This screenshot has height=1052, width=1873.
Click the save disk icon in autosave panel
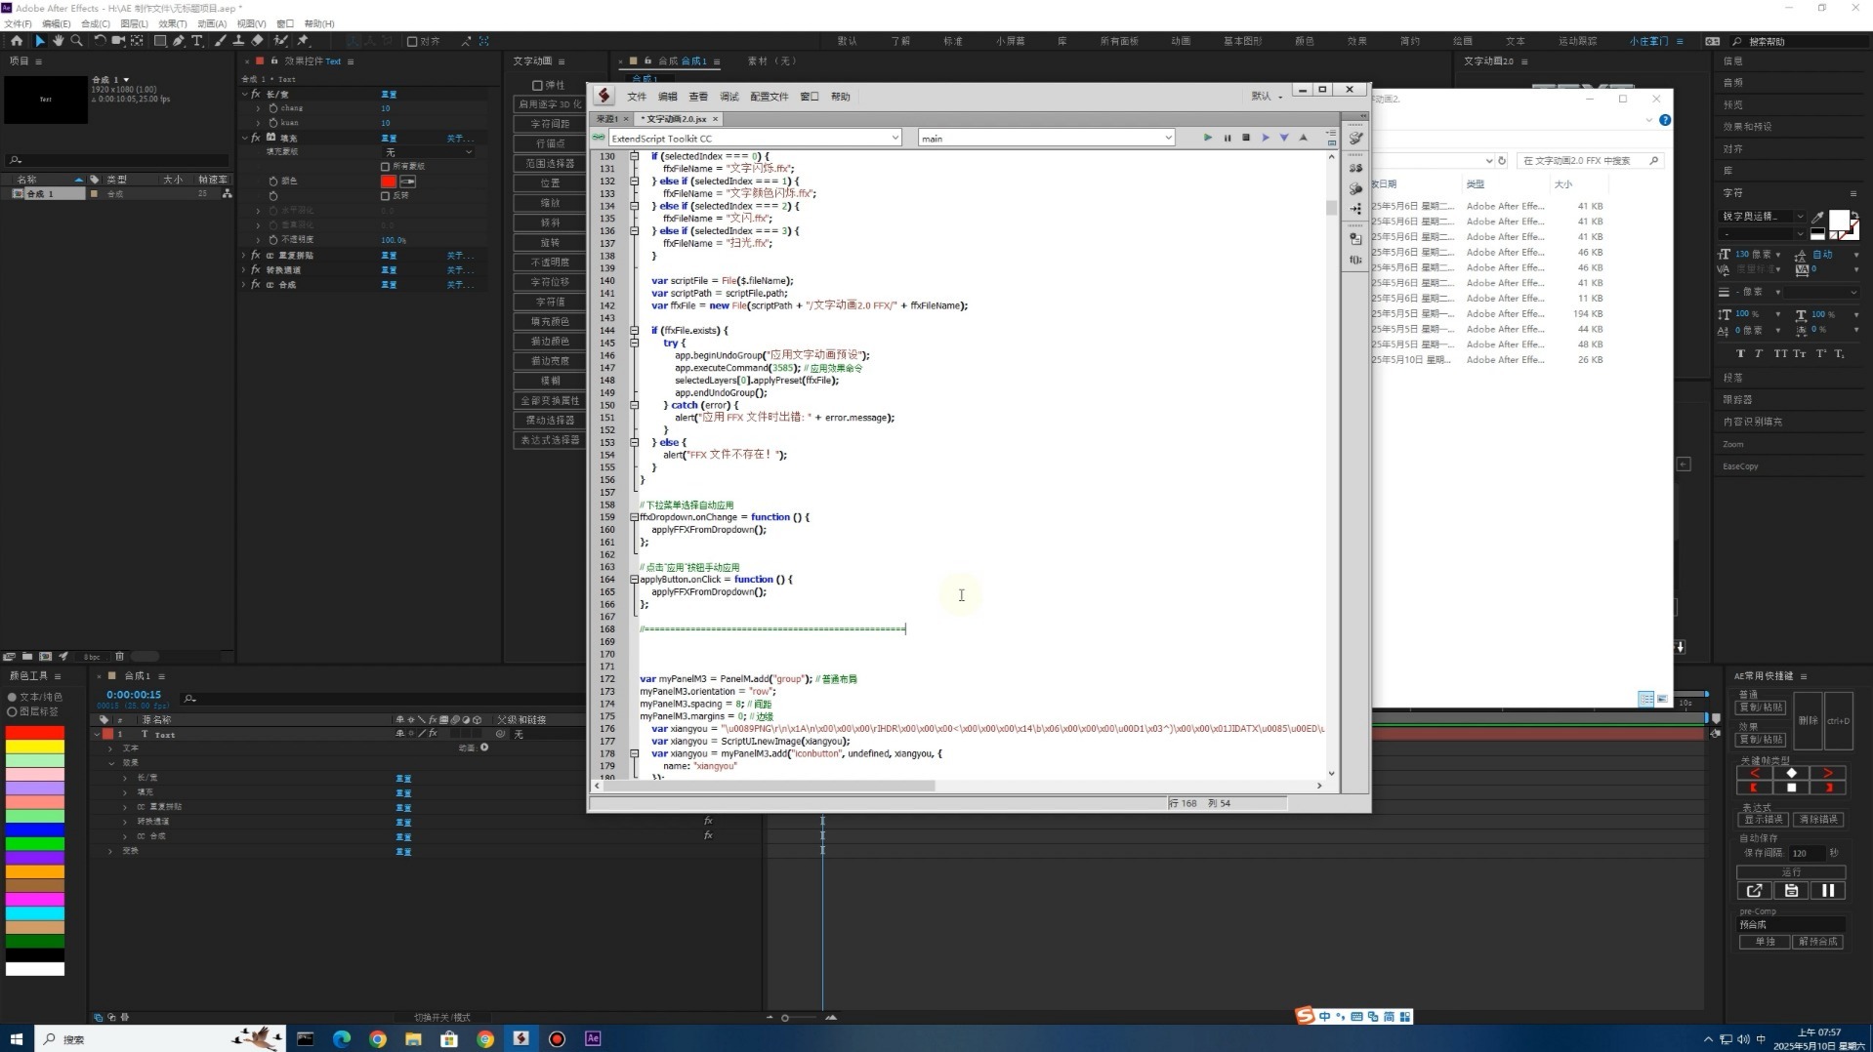coord(1791,890)
